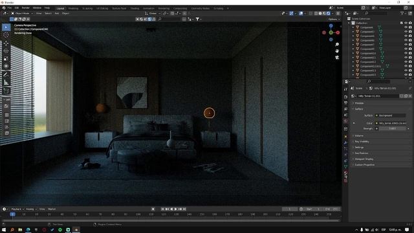
Task: Switch to rendered viewport shading
Action: point(329,13)
